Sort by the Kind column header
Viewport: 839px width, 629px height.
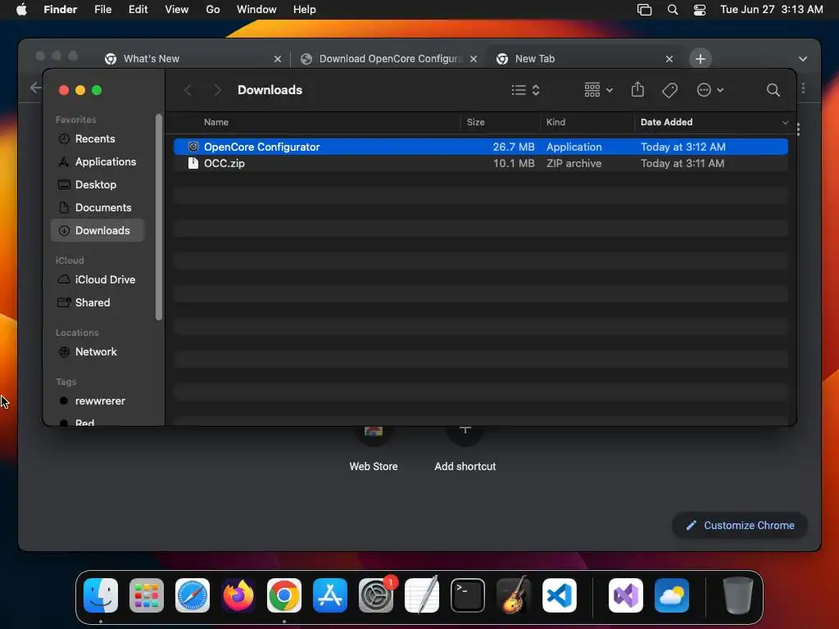point(556,122)
